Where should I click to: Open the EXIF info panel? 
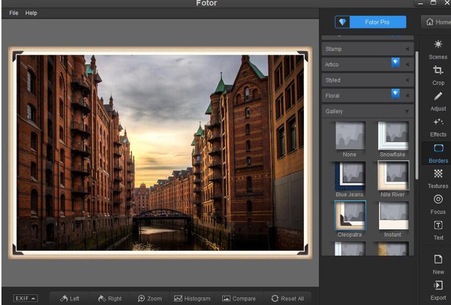click(25, 298)
